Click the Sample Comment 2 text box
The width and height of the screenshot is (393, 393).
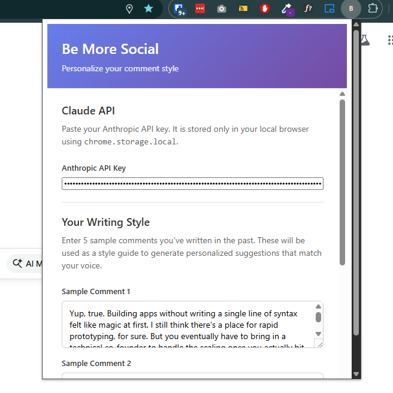pos(192,376)
